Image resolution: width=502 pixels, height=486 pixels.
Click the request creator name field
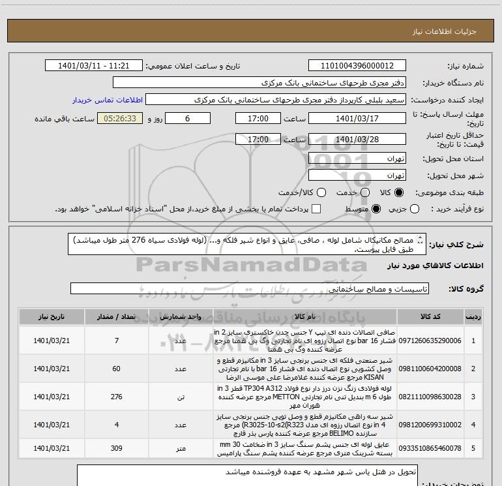click(x=276, y=100)
